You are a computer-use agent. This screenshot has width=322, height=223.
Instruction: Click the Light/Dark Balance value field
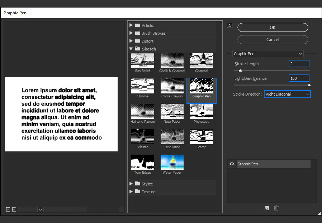pyautogui.click(x=299, y=78)
